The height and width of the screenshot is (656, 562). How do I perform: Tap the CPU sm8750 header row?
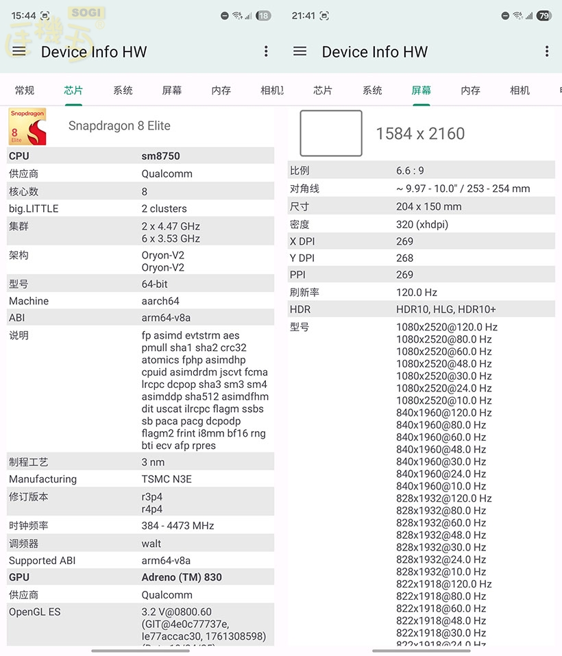click(x=140, y=156)
